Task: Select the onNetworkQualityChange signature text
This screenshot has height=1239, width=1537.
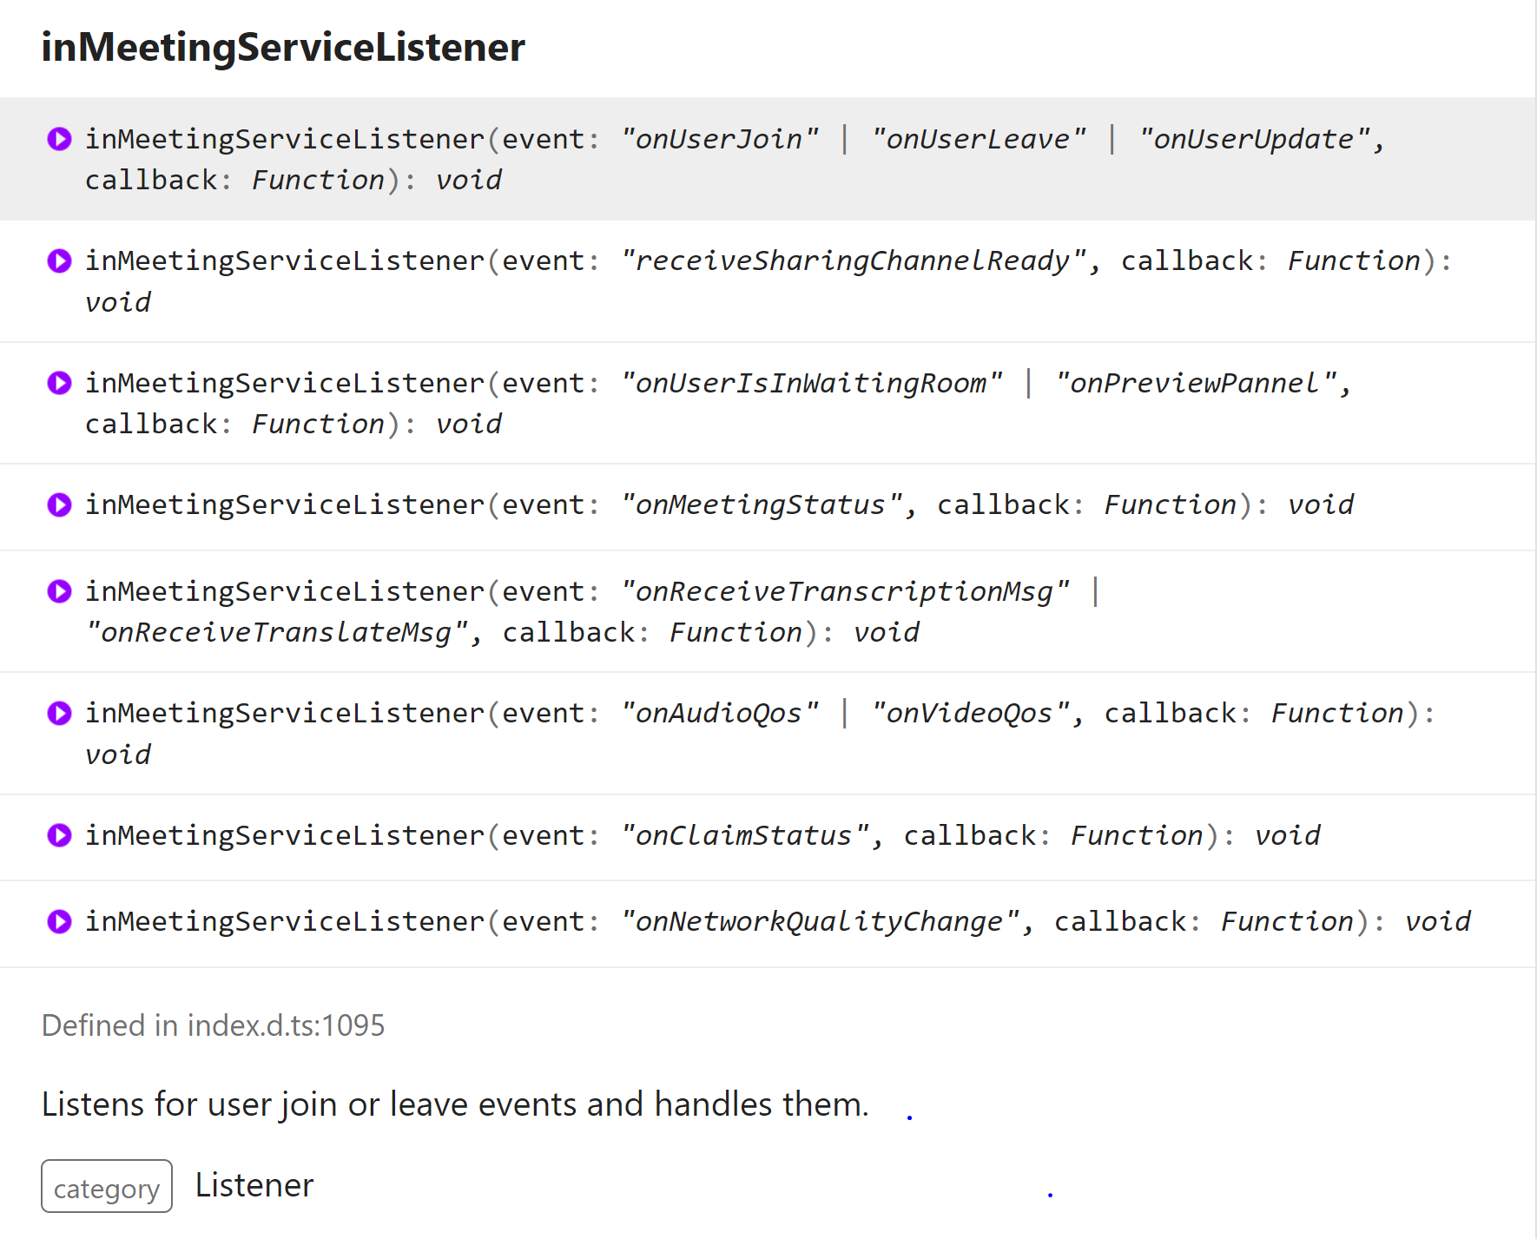Action: [x=778, y=921]
